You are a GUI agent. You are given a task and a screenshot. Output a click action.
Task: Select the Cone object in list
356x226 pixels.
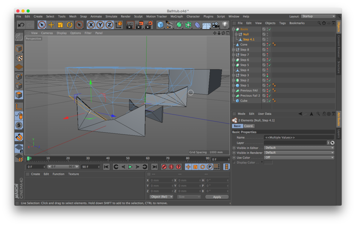(x=244, y=44)
